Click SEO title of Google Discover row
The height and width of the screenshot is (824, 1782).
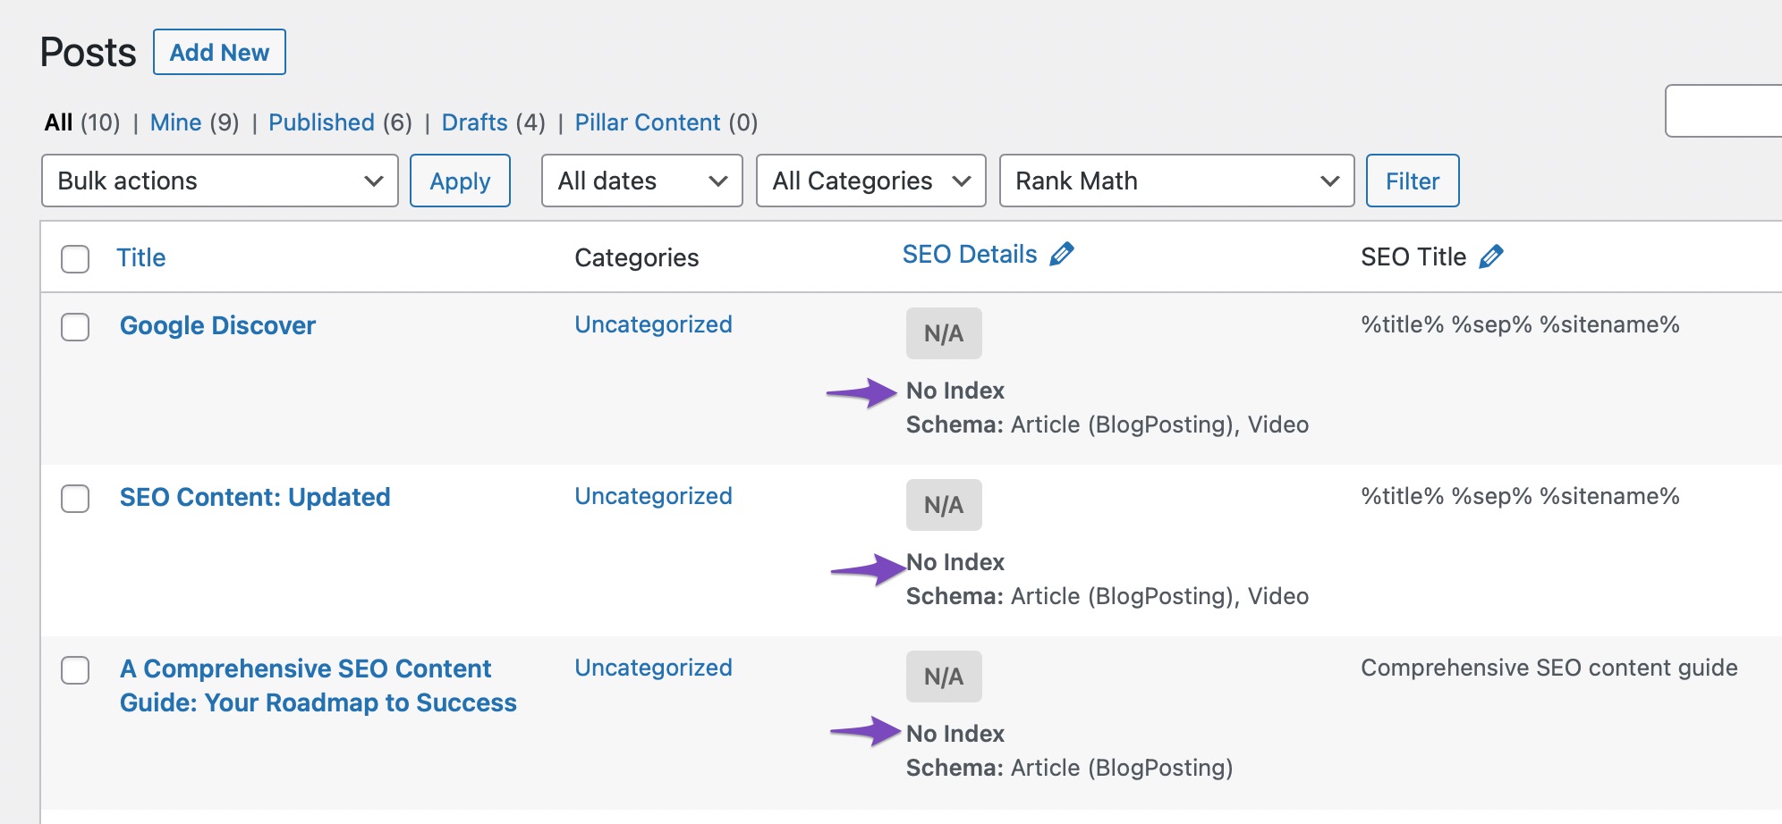coord(1520,324)
